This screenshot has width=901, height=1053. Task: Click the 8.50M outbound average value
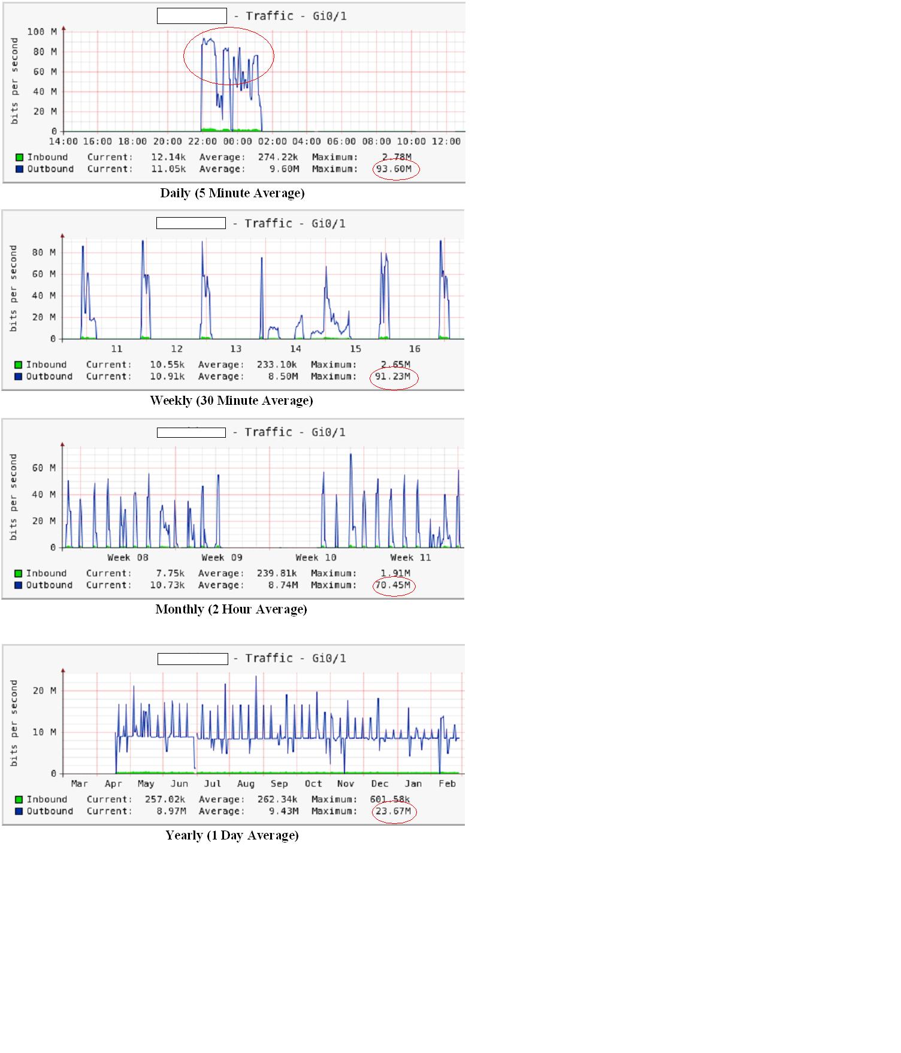283,377
